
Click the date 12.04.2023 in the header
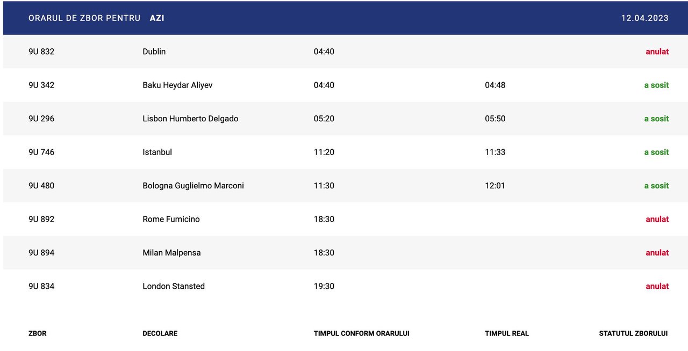644,18
